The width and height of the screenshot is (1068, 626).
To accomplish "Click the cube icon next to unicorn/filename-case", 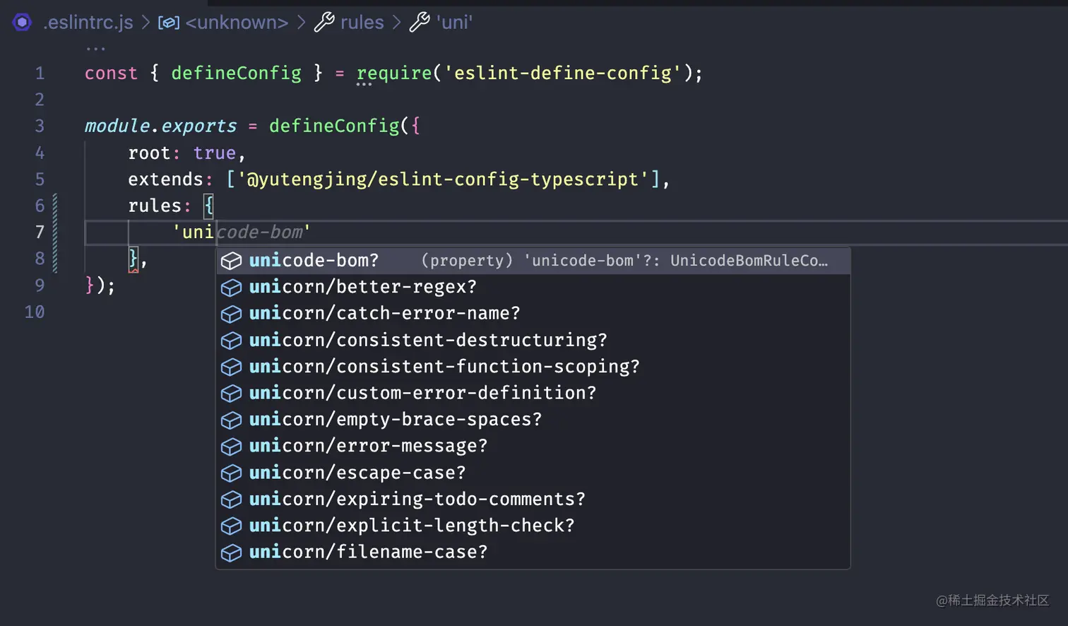I will pos(232,552).
